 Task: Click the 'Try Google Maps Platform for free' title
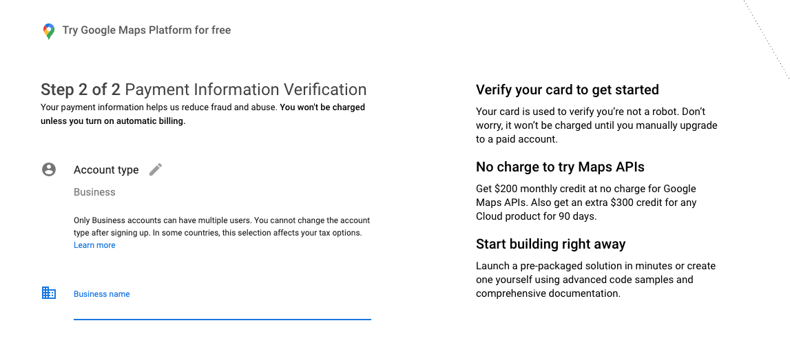click(x=147, y=30)
